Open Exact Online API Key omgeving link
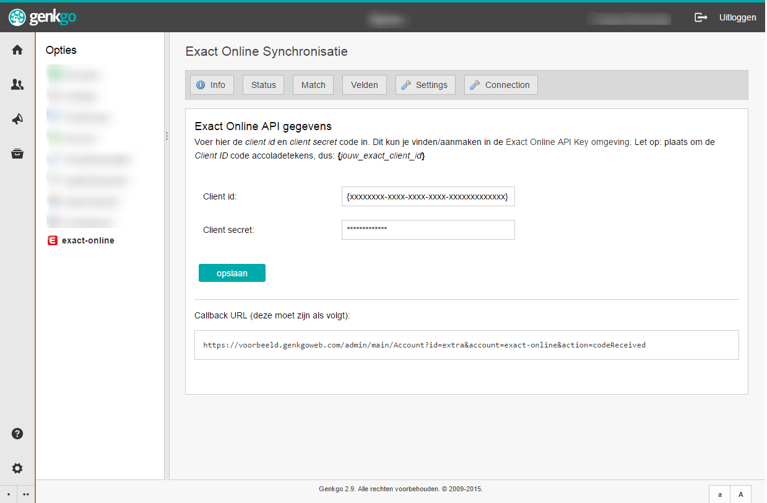 [x=568, y=142]
